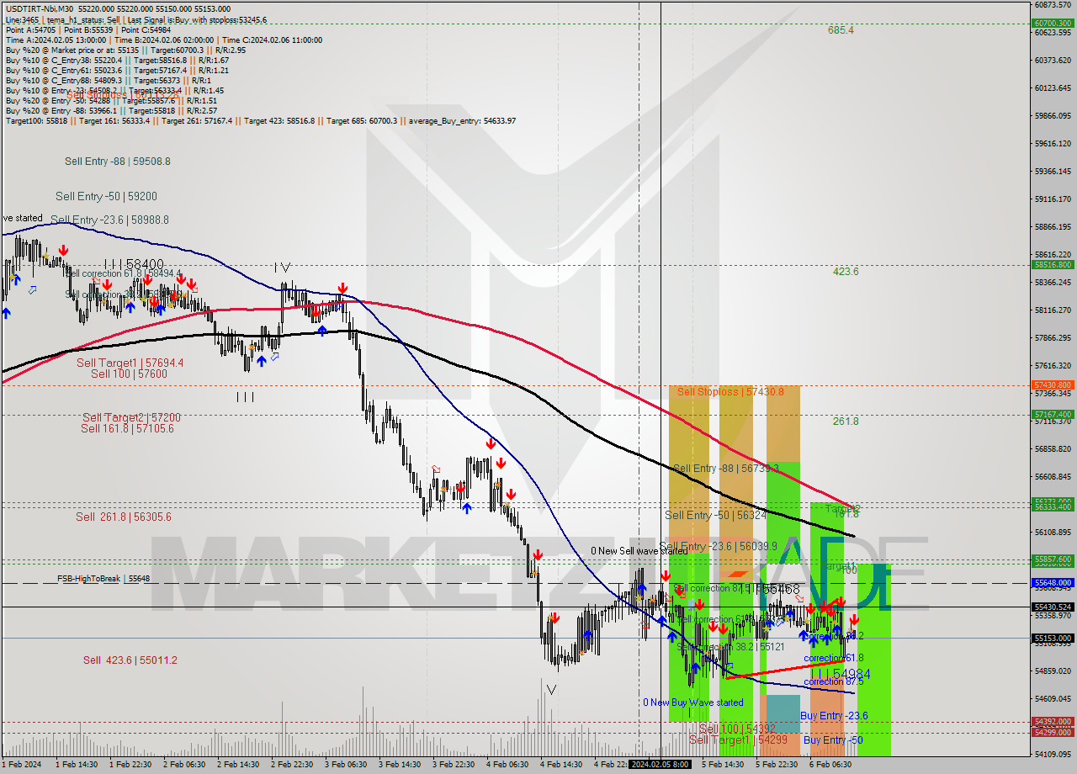This screenshot has width=1077, height=774.
Task: Select the 'I I I 58400' wave label
Action: (x=134, y=264)
